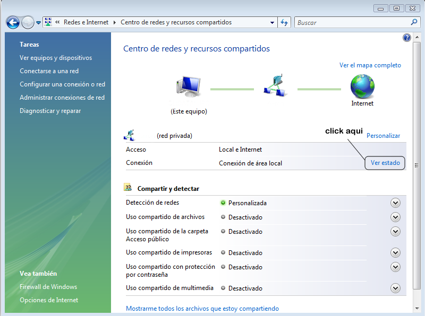Click the network icon in the map
This screenshot has height=316, width=425.
pyautogui.click(x=275, y=85)
